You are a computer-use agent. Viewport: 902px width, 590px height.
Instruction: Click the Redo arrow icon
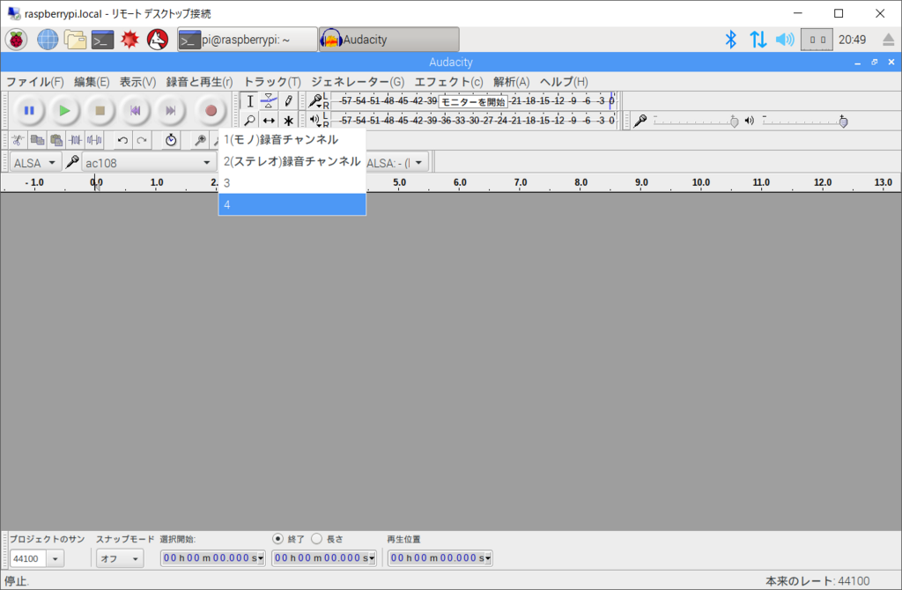pyautogui.click(x=142, y=140)
